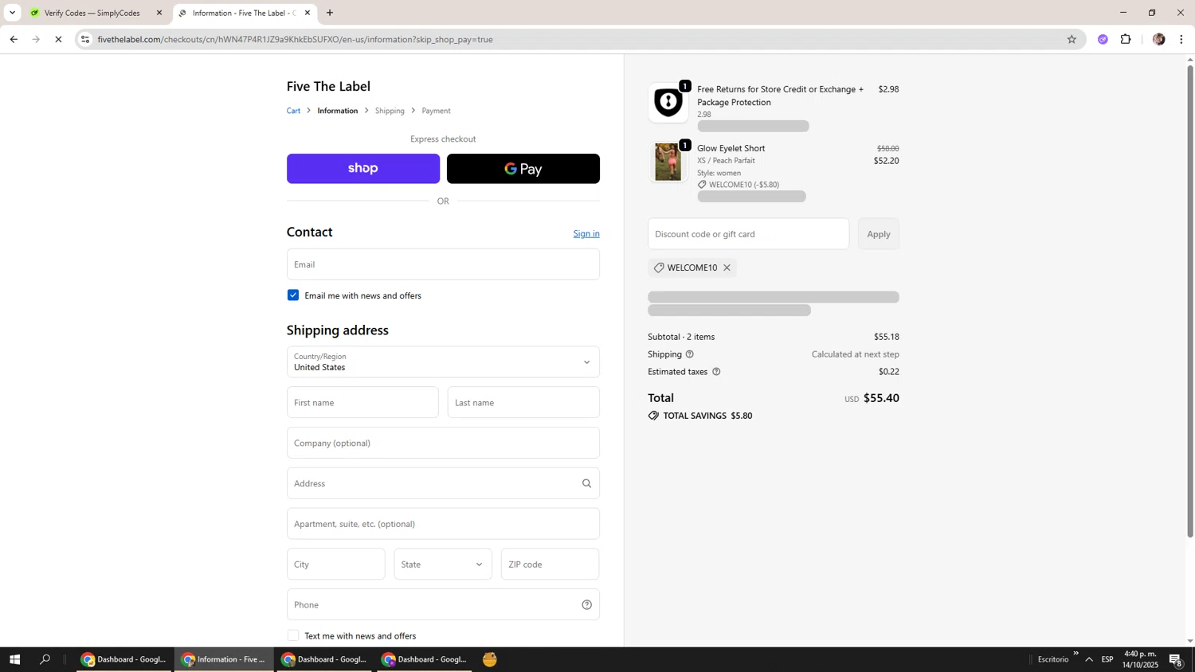The width and height of the screenshot is (1195, 672).
Task: Pay with Google Pay button
Action: pyautogui.click(x=523, y=169)
